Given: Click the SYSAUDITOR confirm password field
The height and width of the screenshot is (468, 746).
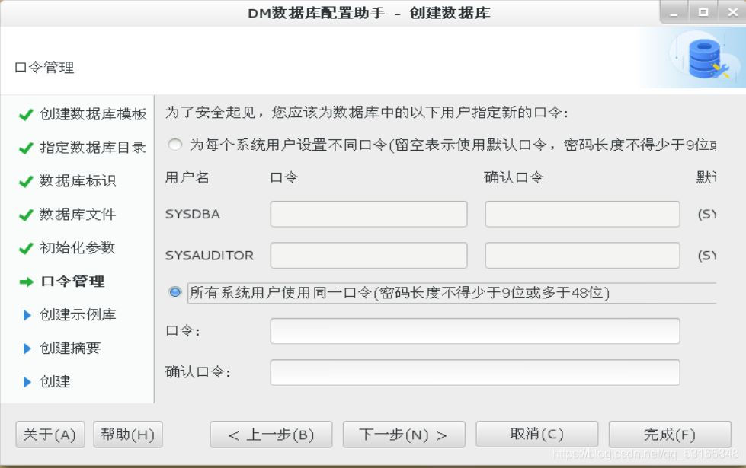Looking at the screenshot, I should point(582,255).
